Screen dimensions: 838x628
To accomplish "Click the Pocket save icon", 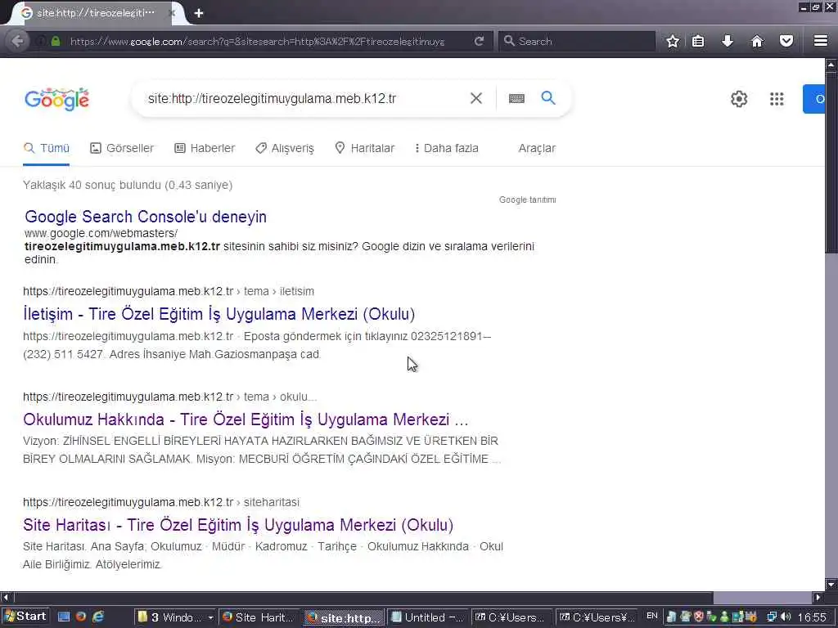I will pyautogui.click(x=786, y=41).
